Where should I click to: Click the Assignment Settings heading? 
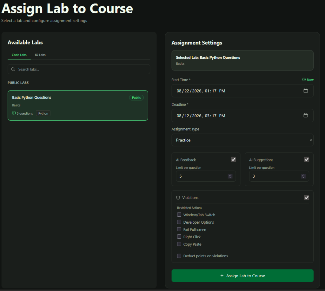tap(197, 43)
